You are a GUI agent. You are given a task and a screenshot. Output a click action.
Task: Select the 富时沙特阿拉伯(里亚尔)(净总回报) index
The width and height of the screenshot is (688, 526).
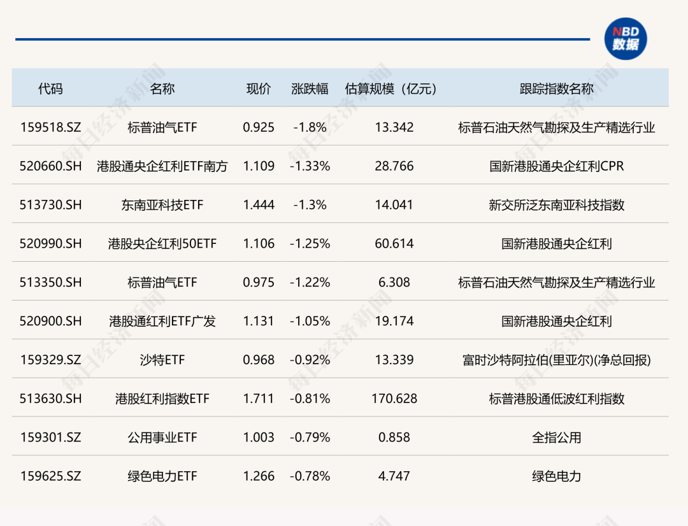point(555,360)
